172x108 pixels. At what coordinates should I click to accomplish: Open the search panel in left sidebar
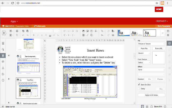(x=3, y=49)
